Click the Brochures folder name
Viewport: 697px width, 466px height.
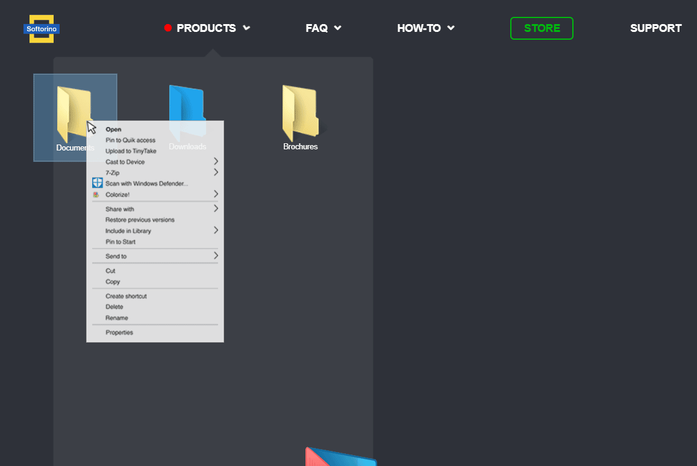301,146
